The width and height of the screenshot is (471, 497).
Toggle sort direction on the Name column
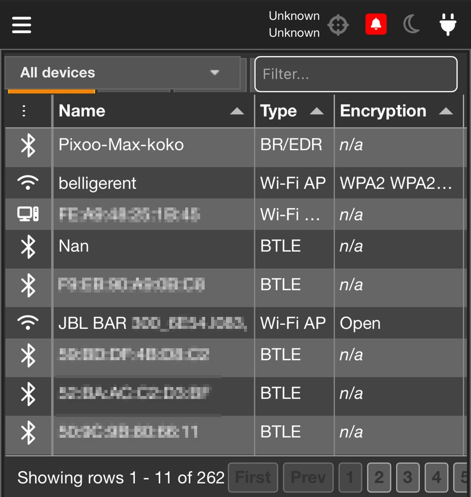(x=237, y=111)
